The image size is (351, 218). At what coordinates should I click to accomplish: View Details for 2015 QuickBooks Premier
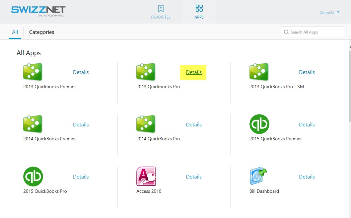click(307, 125)
